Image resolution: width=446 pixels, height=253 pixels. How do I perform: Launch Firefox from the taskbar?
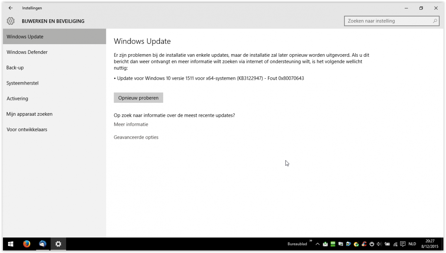point(26,244)
